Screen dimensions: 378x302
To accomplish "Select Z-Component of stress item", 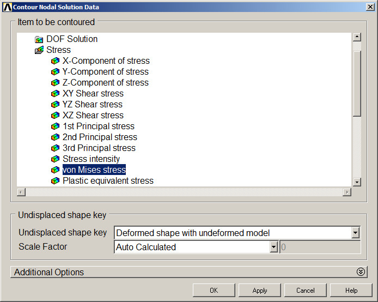I will (x=105, y=83).
